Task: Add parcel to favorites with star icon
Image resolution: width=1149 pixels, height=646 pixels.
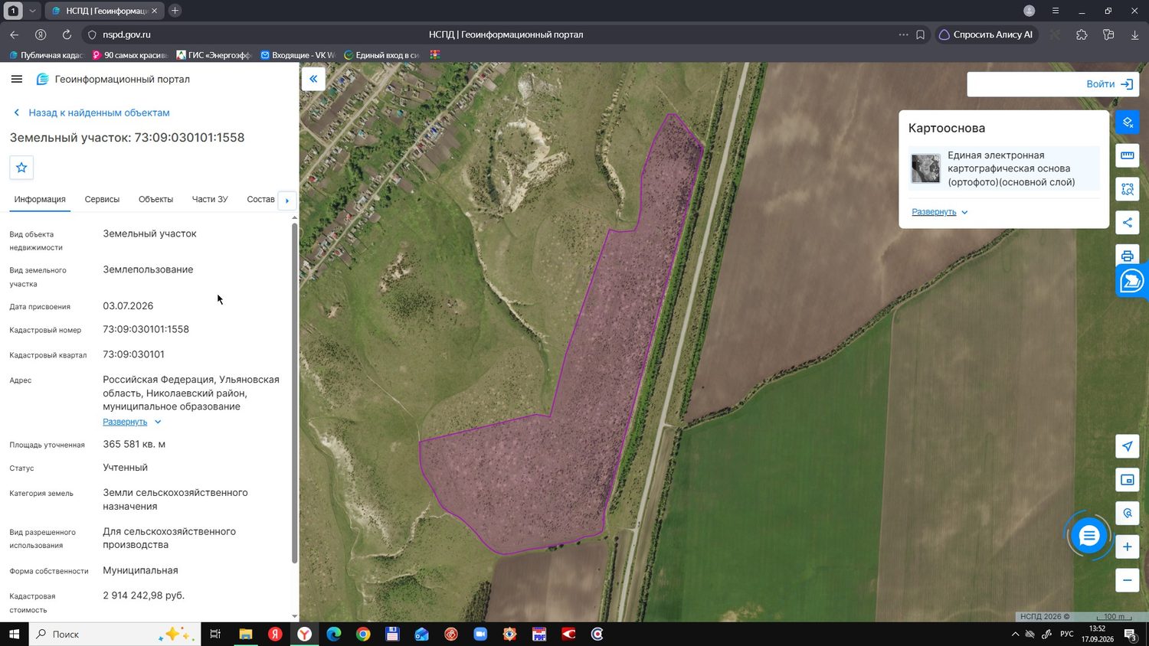Action: (x=21, y=168)
